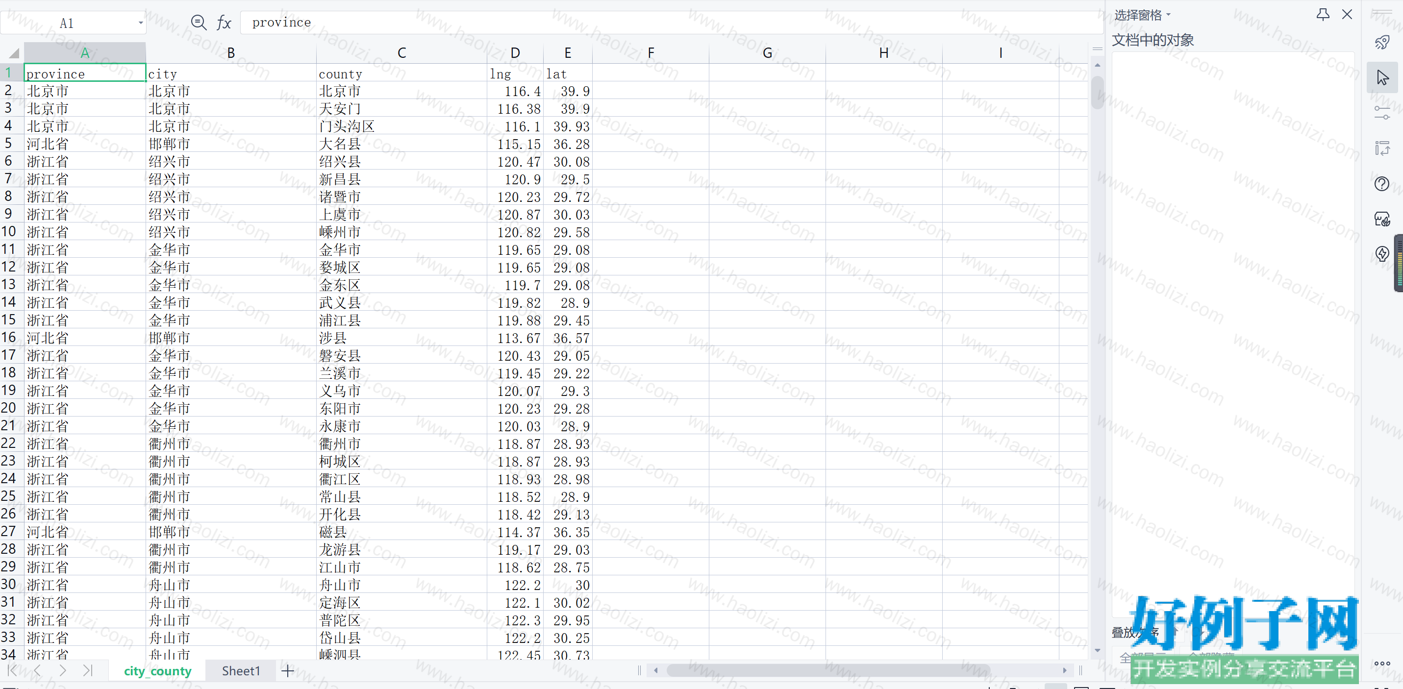The width and height of the screenshot is (1403, 689).
Task: Click the Name Box showing A1
Action: (73, 23)
